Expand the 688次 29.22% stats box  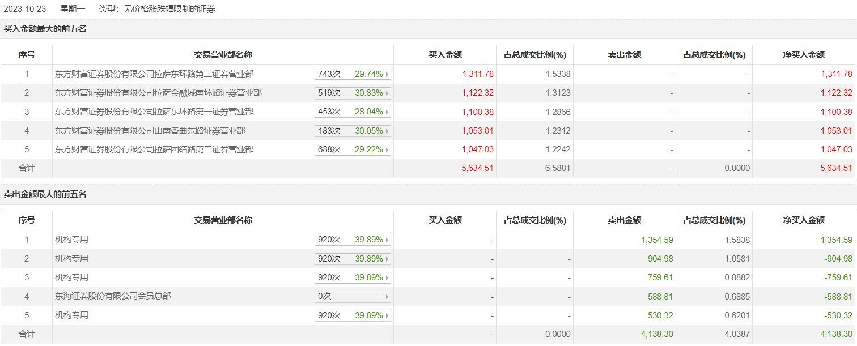(388, 150)
